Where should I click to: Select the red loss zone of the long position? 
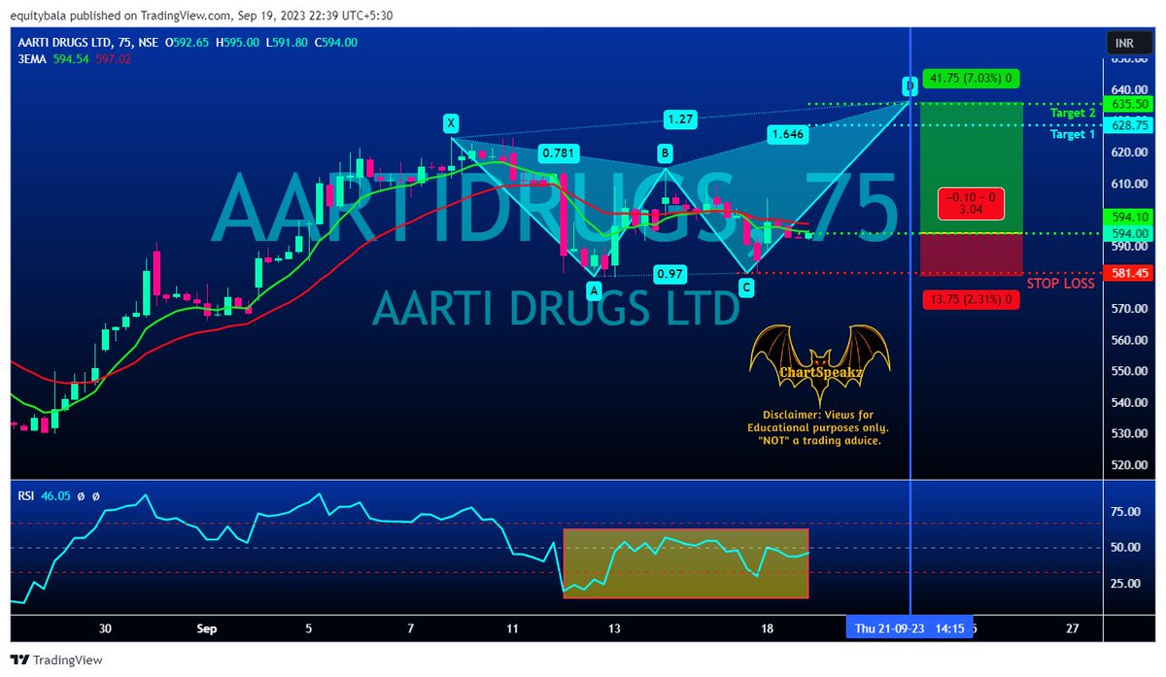pos(972,254)
